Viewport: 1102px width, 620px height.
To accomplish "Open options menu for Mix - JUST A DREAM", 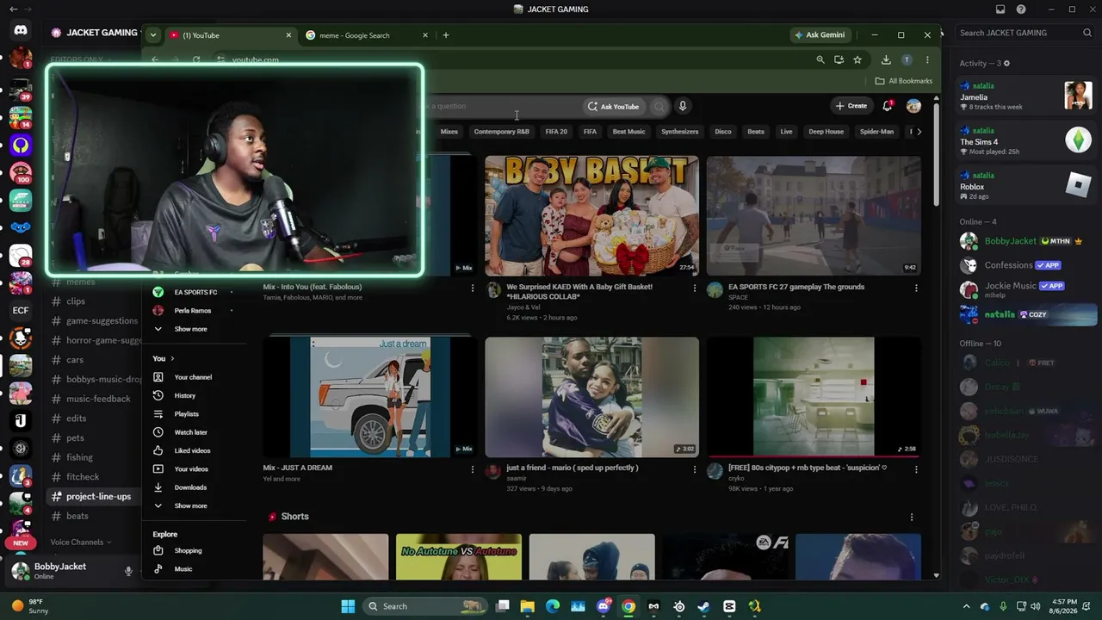I will [x=472, y=469].
